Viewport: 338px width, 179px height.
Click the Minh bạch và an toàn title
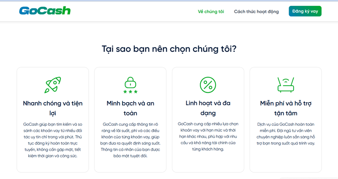coord(131,108)
